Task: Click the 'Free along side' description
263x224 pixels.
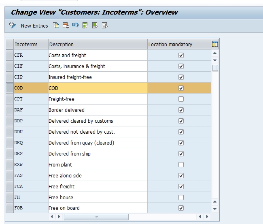Action: tap(98, 176)
